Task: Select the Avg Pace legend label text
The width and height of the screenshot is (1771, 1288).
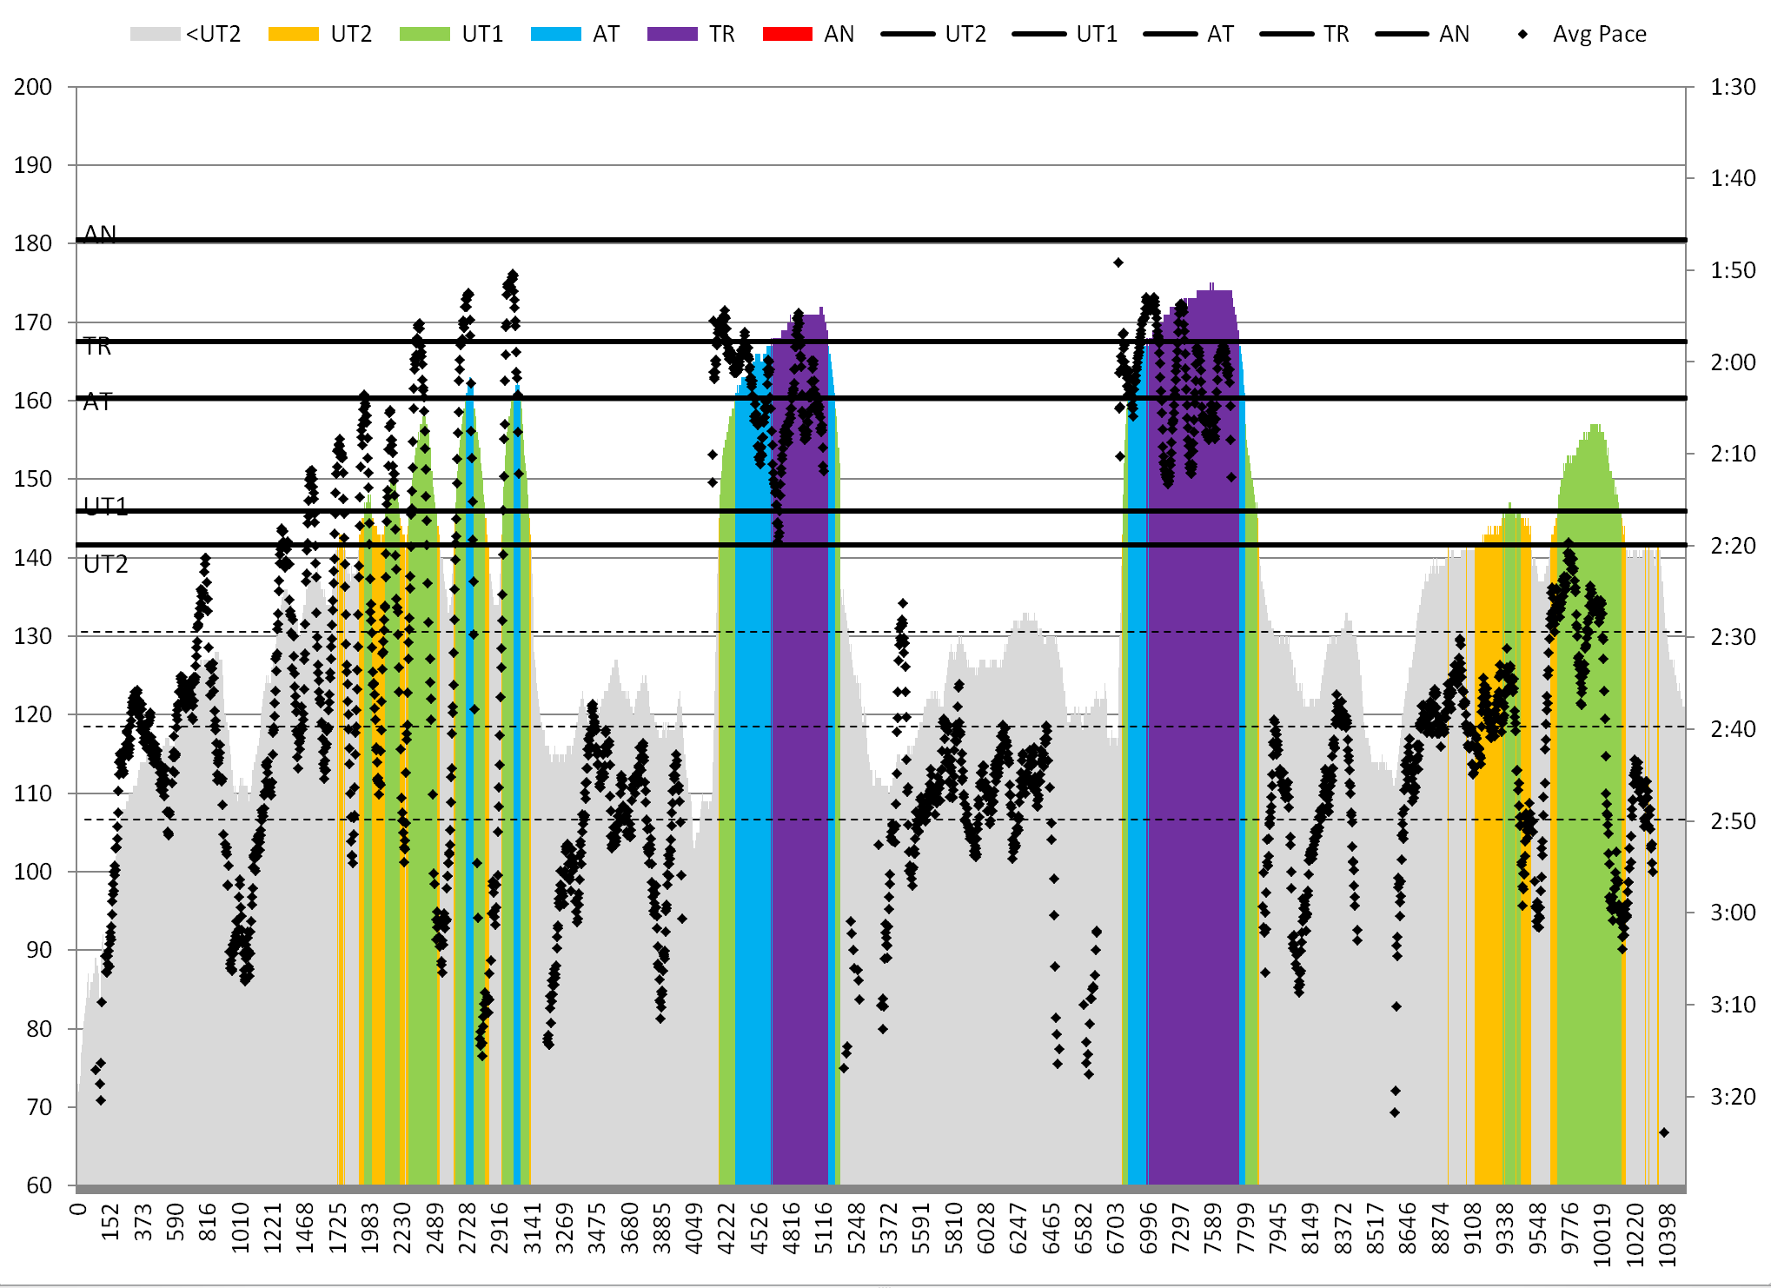Action: [1599, 34]
